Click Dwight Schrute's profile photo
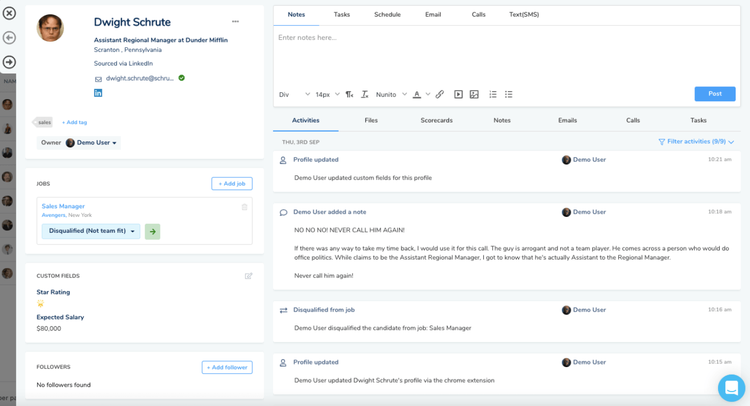This screenshot has height=406, width=750. coord(50,28)
